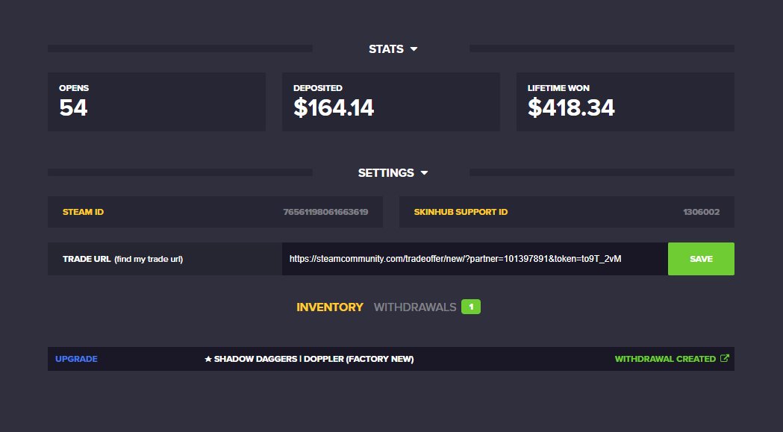Click the external link icon beside Withdrawal Created

click(725, 358)
